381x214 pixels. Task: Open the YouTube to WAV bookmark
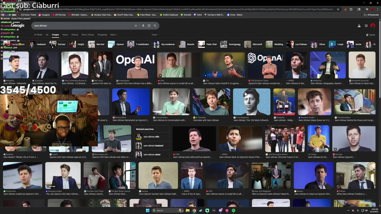[214, 15]
